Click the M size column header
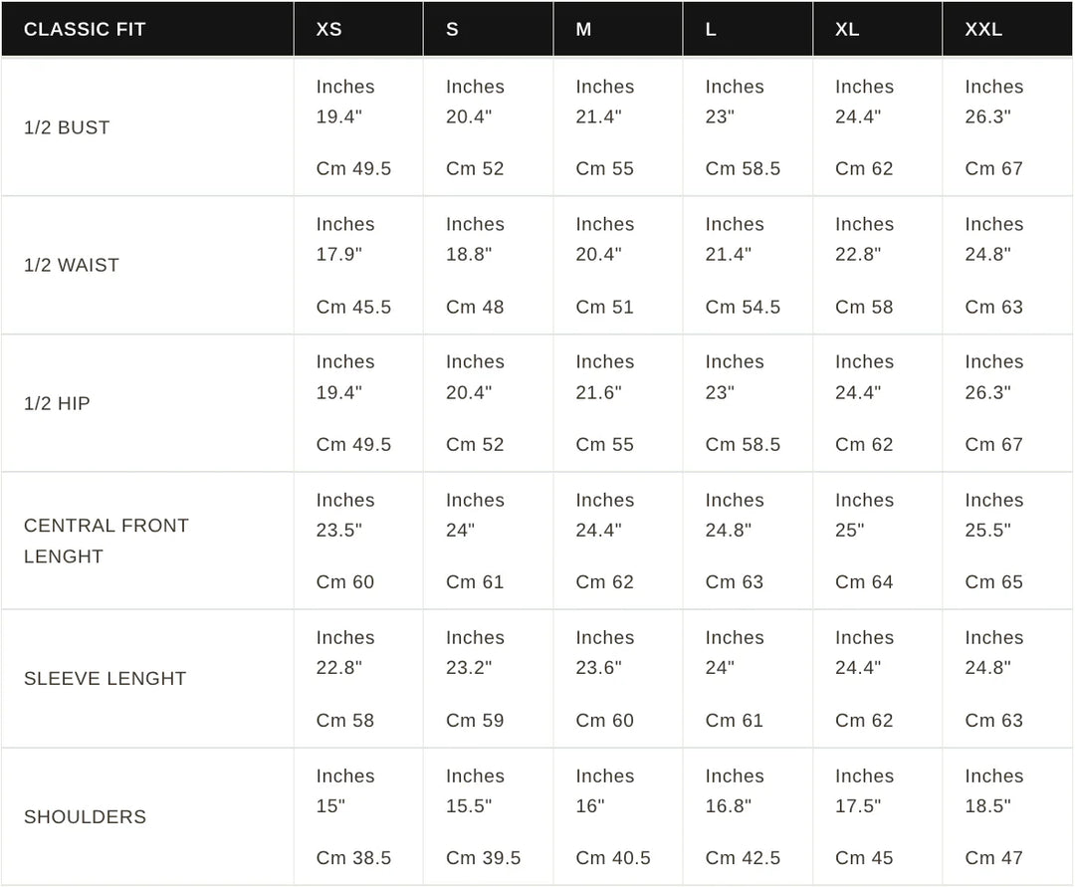This screenshot has width=1075, height=887. coord(583,29)
